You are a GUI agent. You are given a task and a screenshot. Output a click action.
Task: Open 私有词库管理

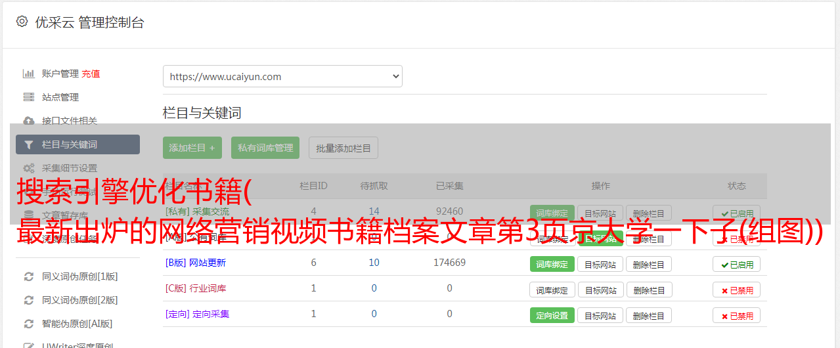click(265, 148)
